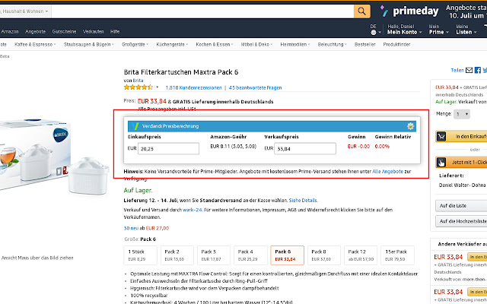Expand Großgeräte category menu
The height and width of the screenshot is (304, 487).
135,44
